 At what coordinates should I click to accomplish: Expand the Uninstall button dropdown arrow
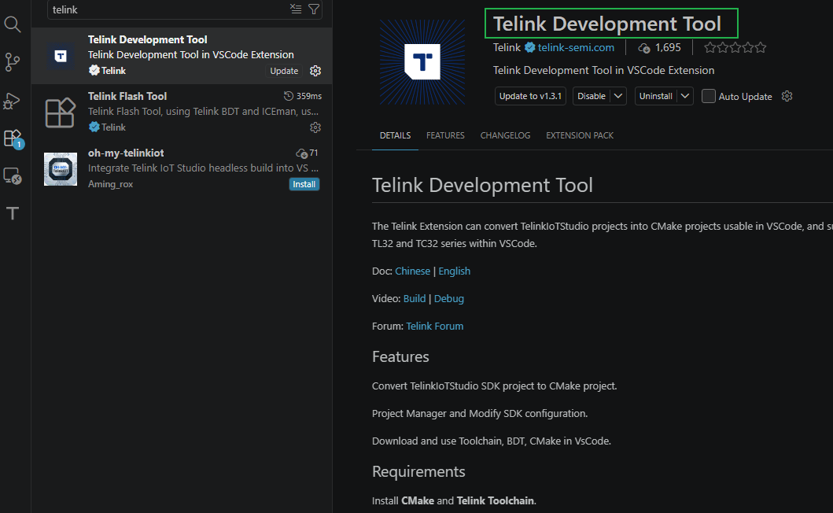[685, 96]
